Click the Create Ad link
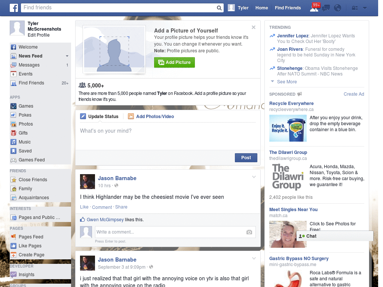Screen dimensions: 383x287 click(x=354, y=94)
